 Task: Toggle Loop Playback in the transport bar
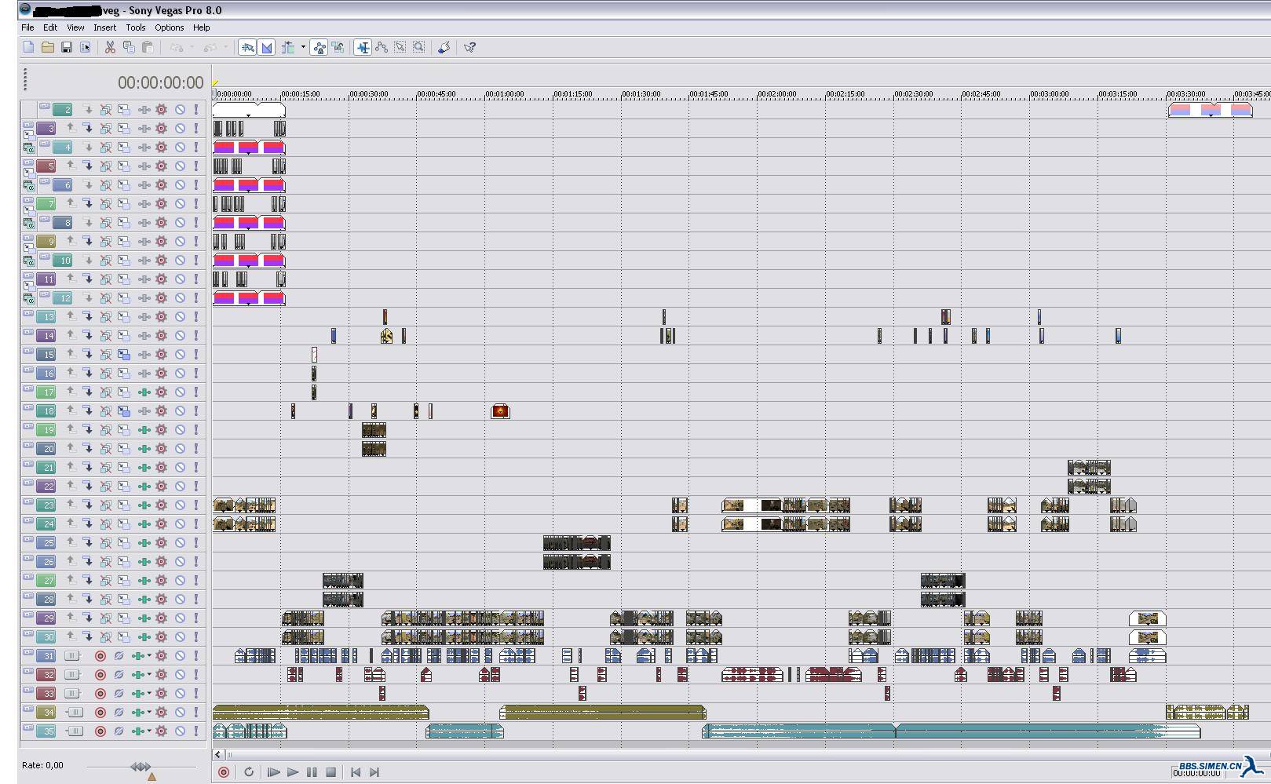click(249, 772)
